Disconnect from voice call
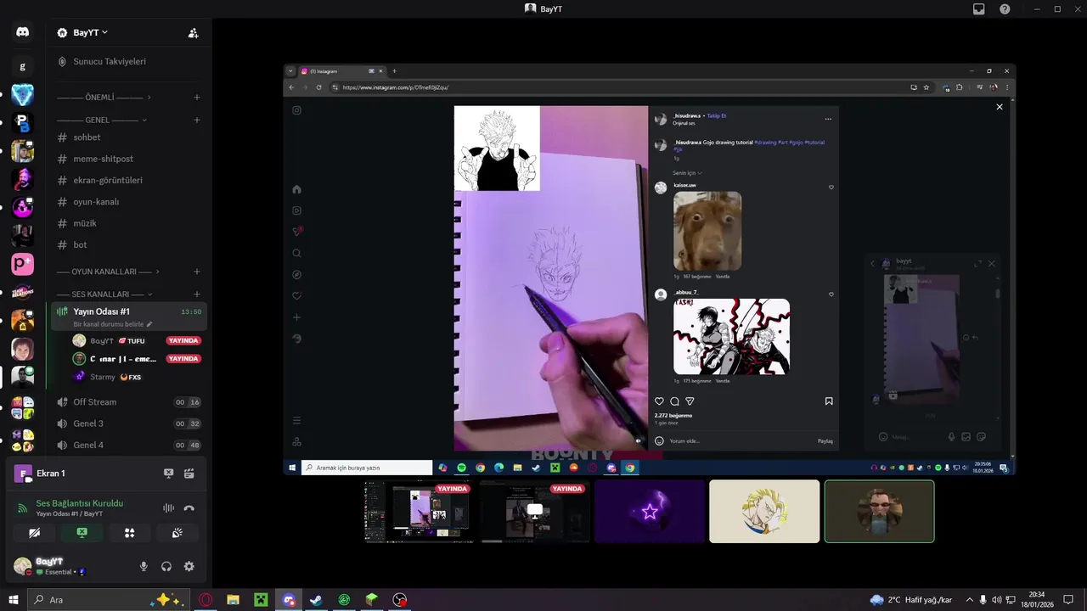This screenshot has height=611, width=1087. click(189, 507)
